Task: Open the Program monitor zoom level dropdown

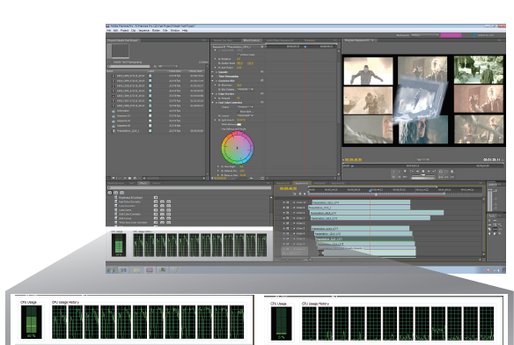Action: coord(422,159)
